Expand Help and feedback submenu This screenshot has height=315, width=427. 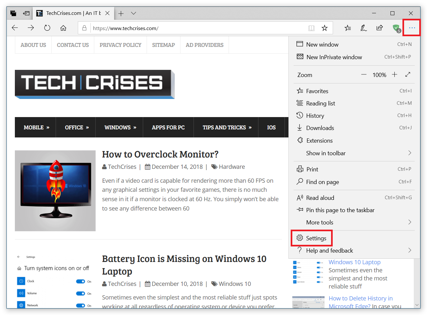354,250
